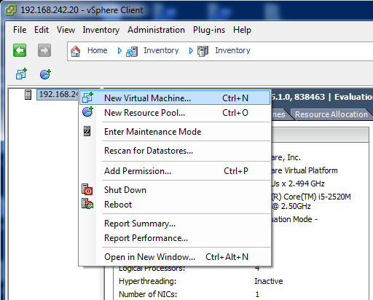Switch to the Resource Allocation tab

[x=331, y=114]
